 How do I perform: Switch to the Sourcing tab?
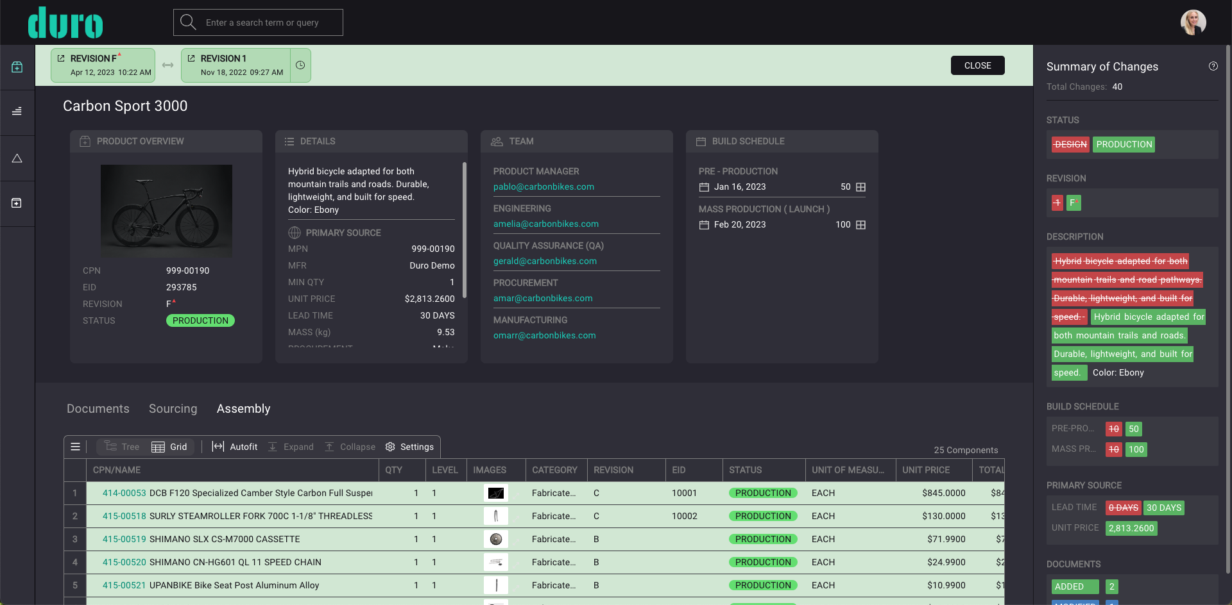pos(173,409)
